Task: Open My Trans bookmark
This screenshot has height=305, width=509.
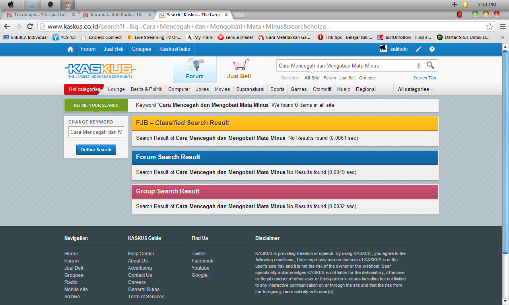Action: [200, 37]
